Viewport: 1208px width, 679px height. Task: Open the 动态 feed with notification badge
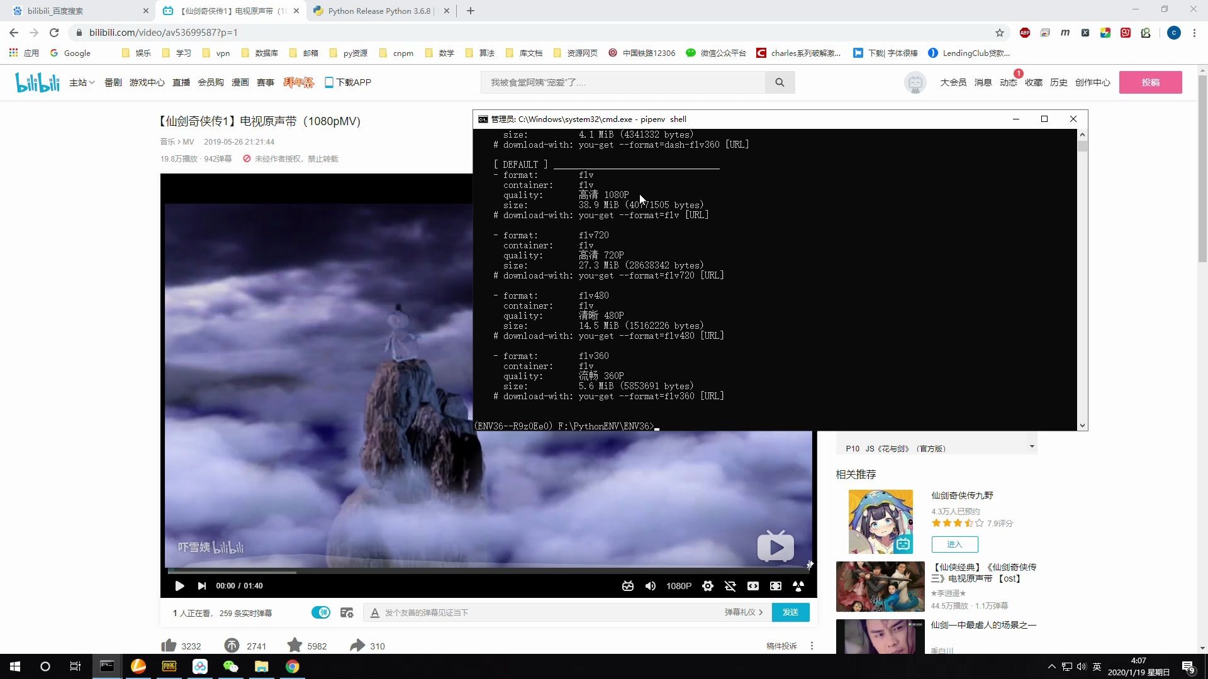coord(1009,82)
